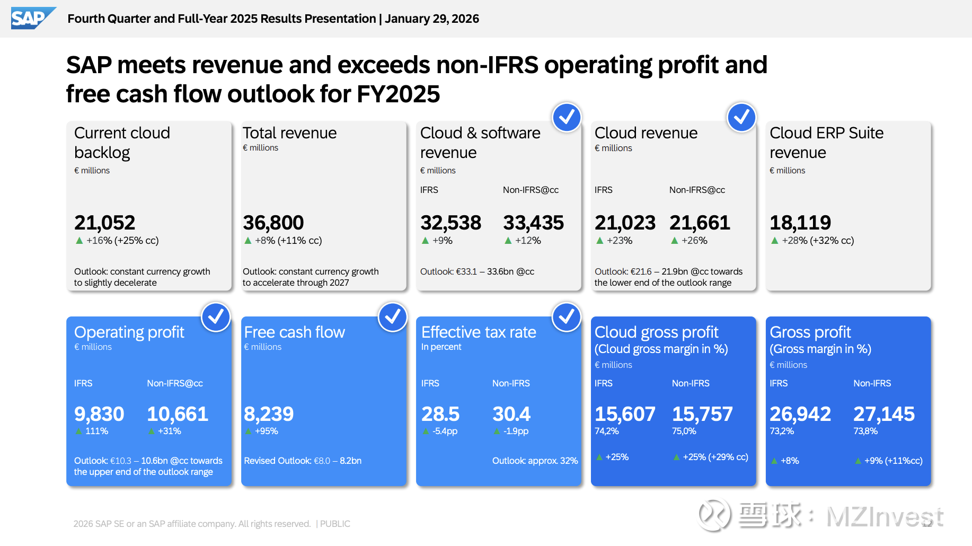Click the Operating profit IFRS value 9,830
The width and height of the screenshot is (972, 546).
tap(99, 414)
